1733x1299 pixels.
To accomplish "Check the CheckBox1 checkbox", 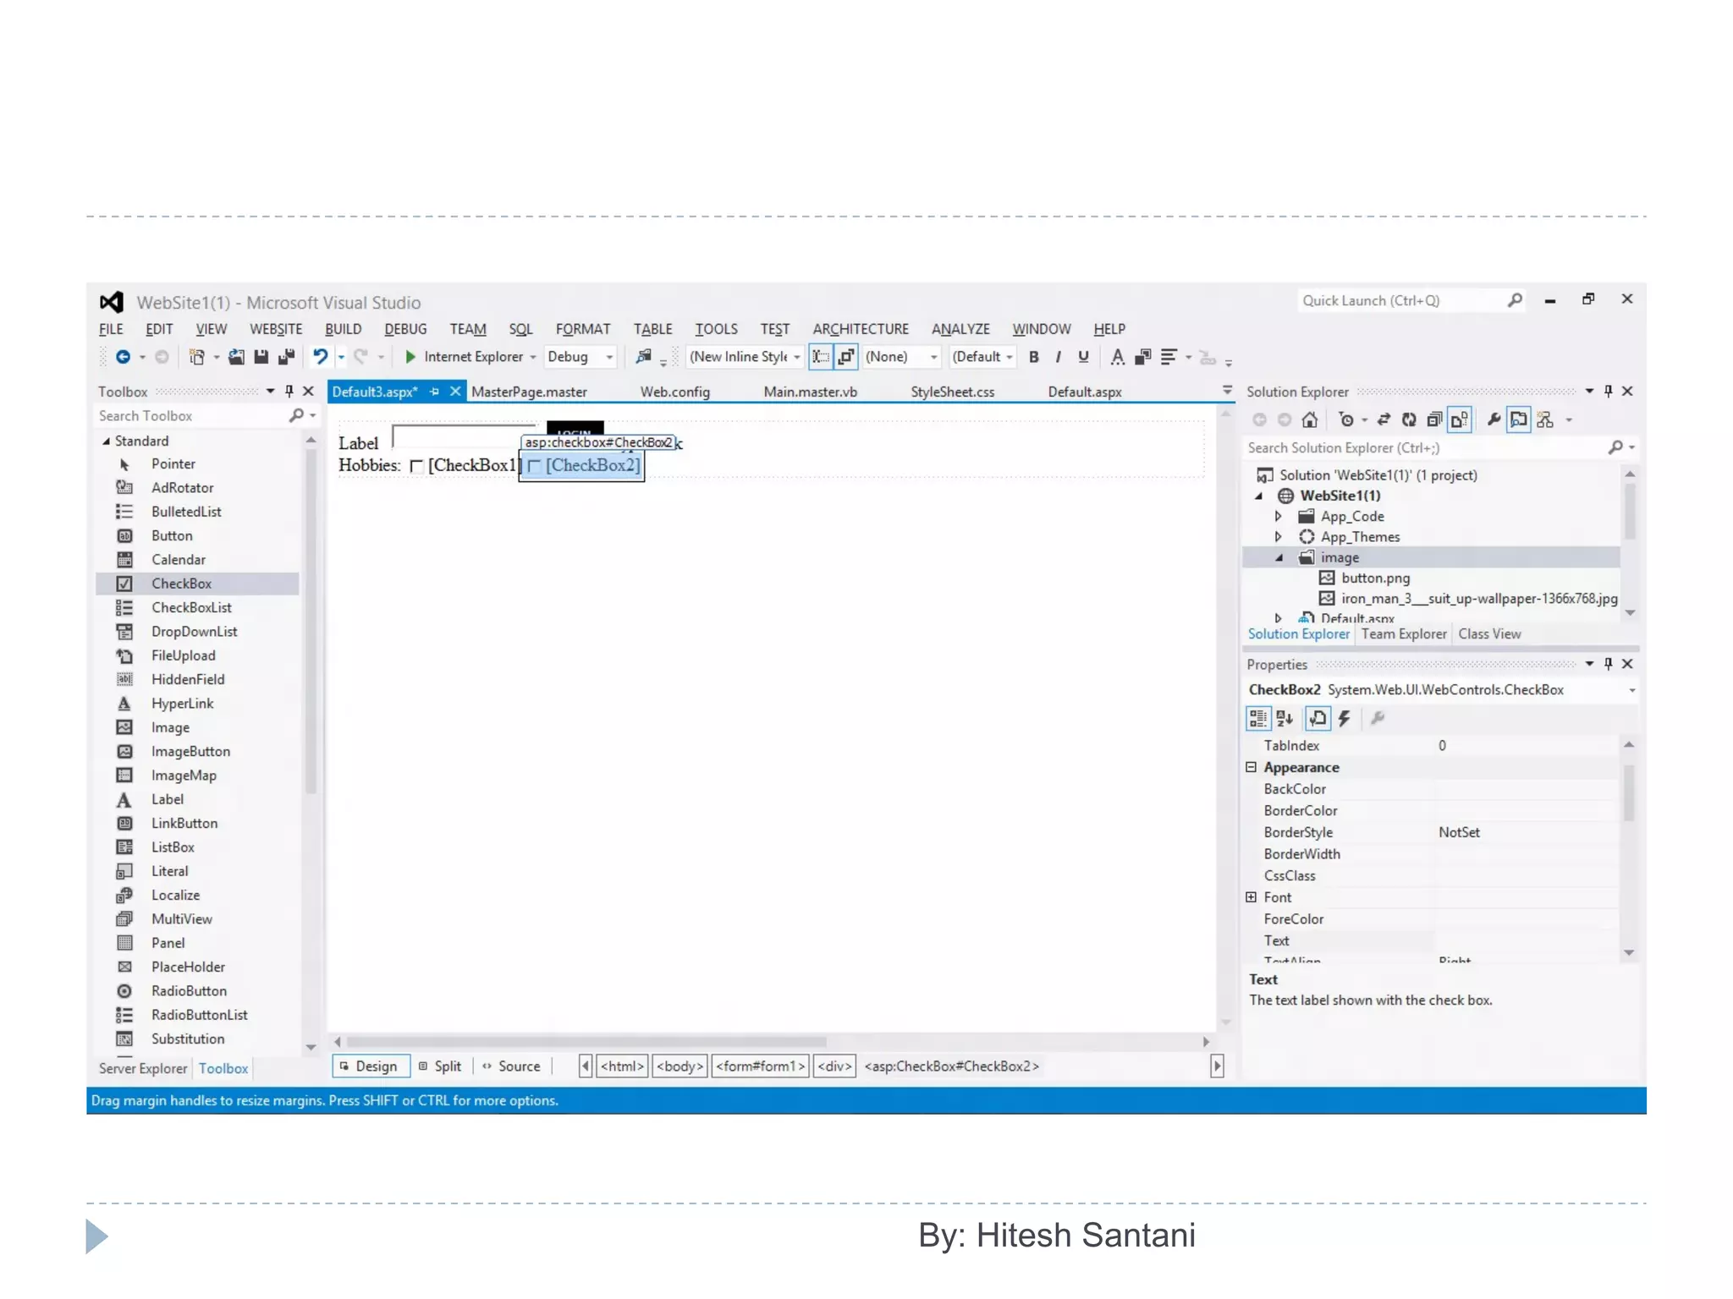I will point(416,466).
